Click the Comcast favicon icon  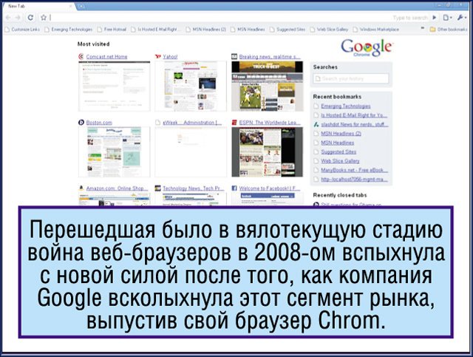[81, 56]
